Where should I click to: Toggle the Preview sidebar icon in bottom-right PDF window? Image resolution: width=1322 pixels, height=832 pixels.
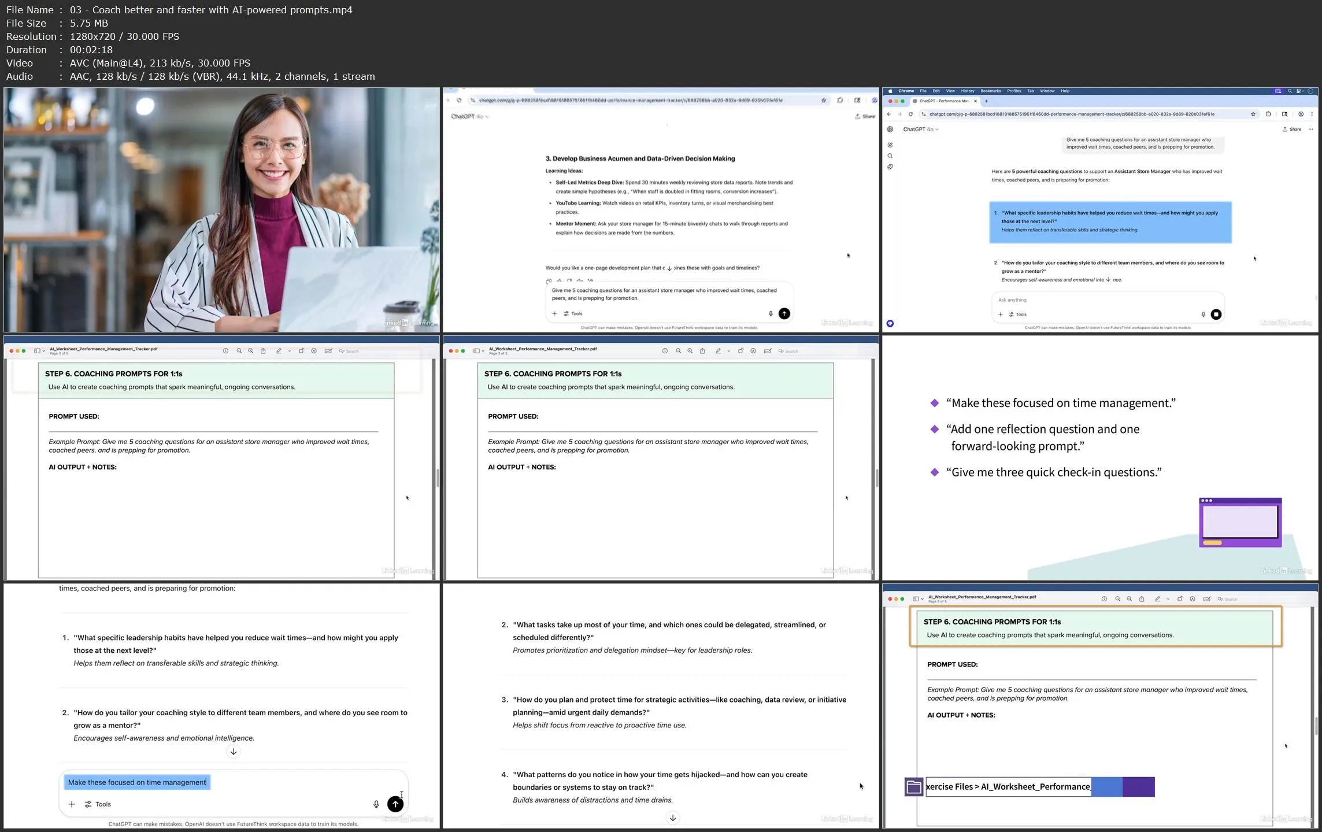click(916, 599)
